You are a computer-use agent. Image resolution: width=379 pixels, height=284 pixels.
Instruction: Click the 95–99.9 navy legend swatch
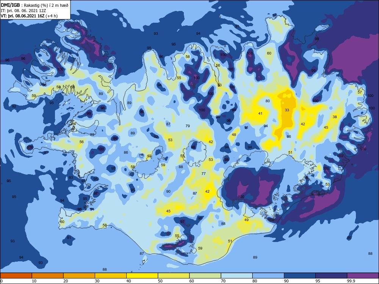331,276
